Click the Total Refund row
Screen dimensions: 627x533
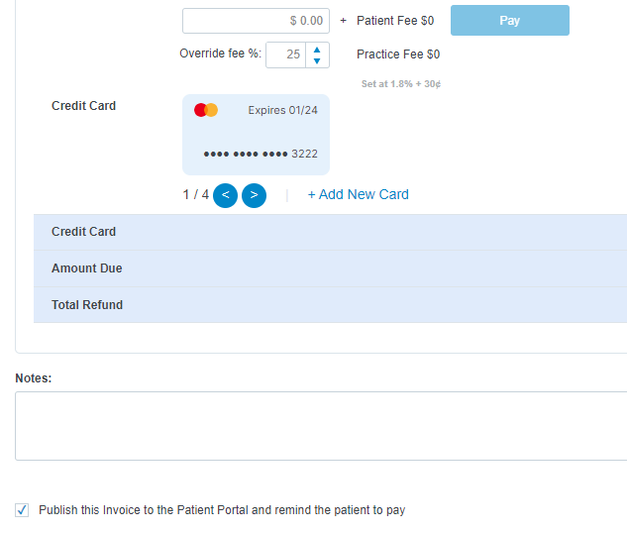tap(330, 305)
